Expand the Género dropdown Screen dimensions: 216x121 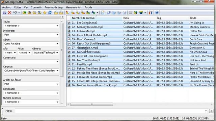pyautogui.click(x=57, y=53)
